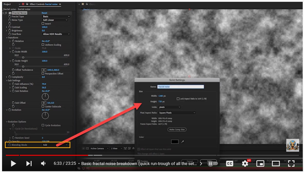Viewport: 304px width, 172px height.
Task: Enter fullscreen mode
Action: coord(291,164)
